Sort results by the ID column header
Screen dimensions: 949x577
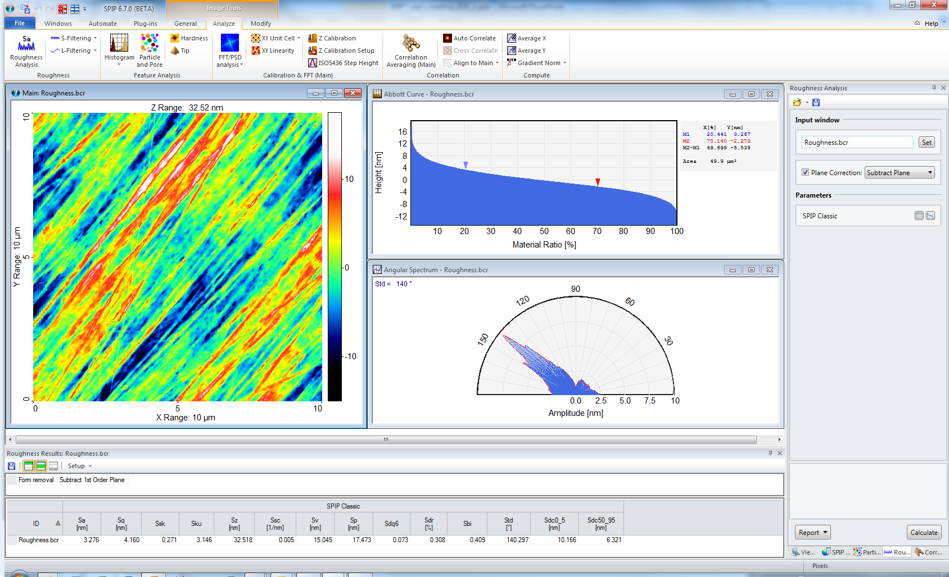pyautogui.click(x=35, y=524)
